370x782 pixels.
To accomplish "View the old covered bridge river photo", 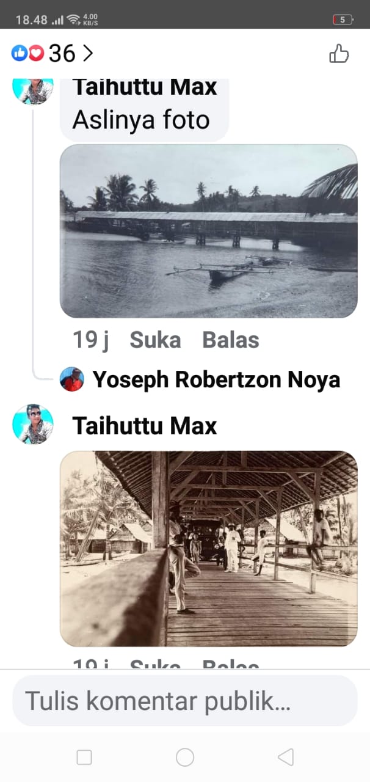I will pyautogui.click(x=209, y=231).
